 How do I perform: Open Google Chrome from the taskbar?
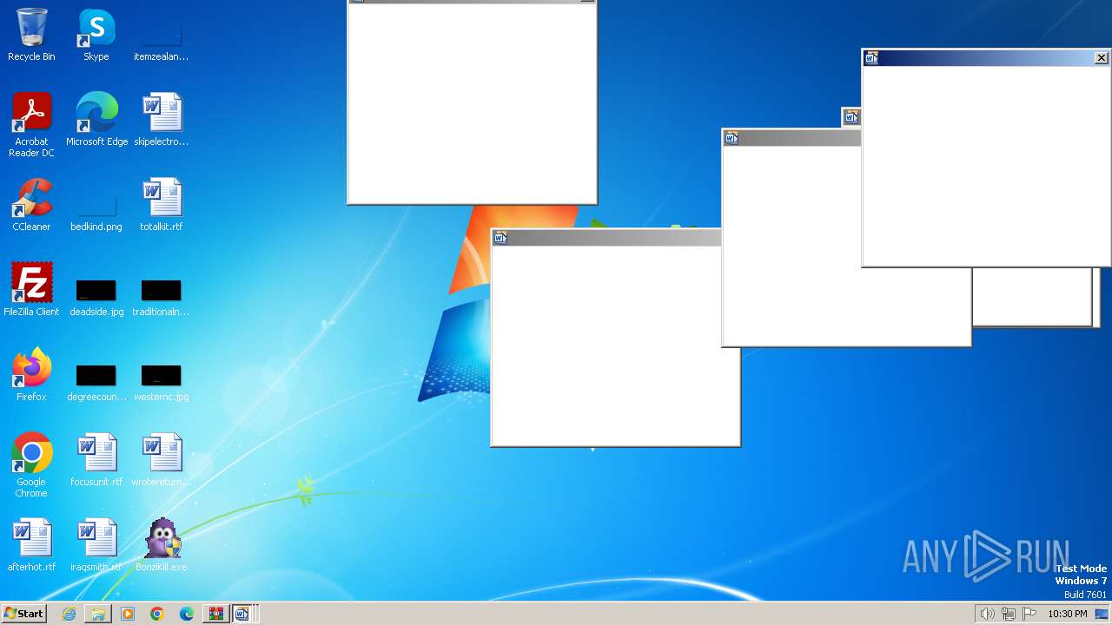(157, 614)
